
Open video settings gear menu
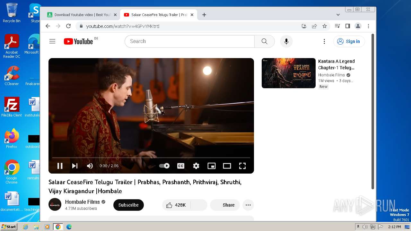(x=196, y=166)
